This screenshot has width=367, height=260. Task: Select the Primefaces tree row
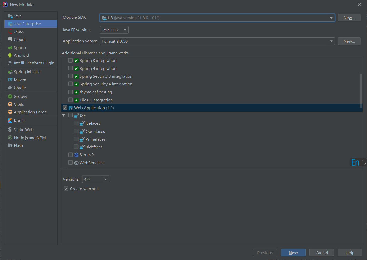click(212, 139)
